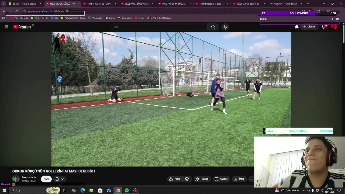Click the destek goal progress bar overlay
345x194 pixels.
click(298, 131)
